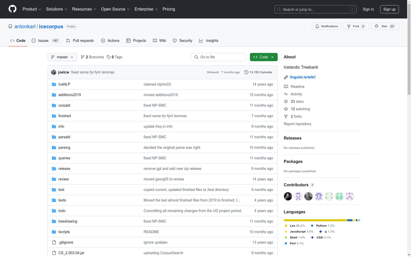
Task: Click the Readme book icon
Action: [x=286, y=87]
